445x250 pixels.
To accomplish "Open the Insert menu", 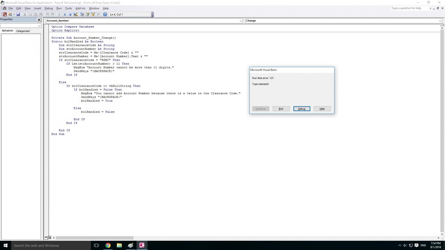I will tap(38, 8).
